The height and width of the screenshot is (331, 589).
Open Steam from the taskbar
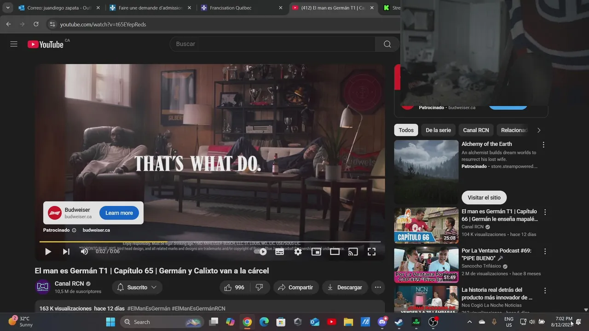[398, 322]
